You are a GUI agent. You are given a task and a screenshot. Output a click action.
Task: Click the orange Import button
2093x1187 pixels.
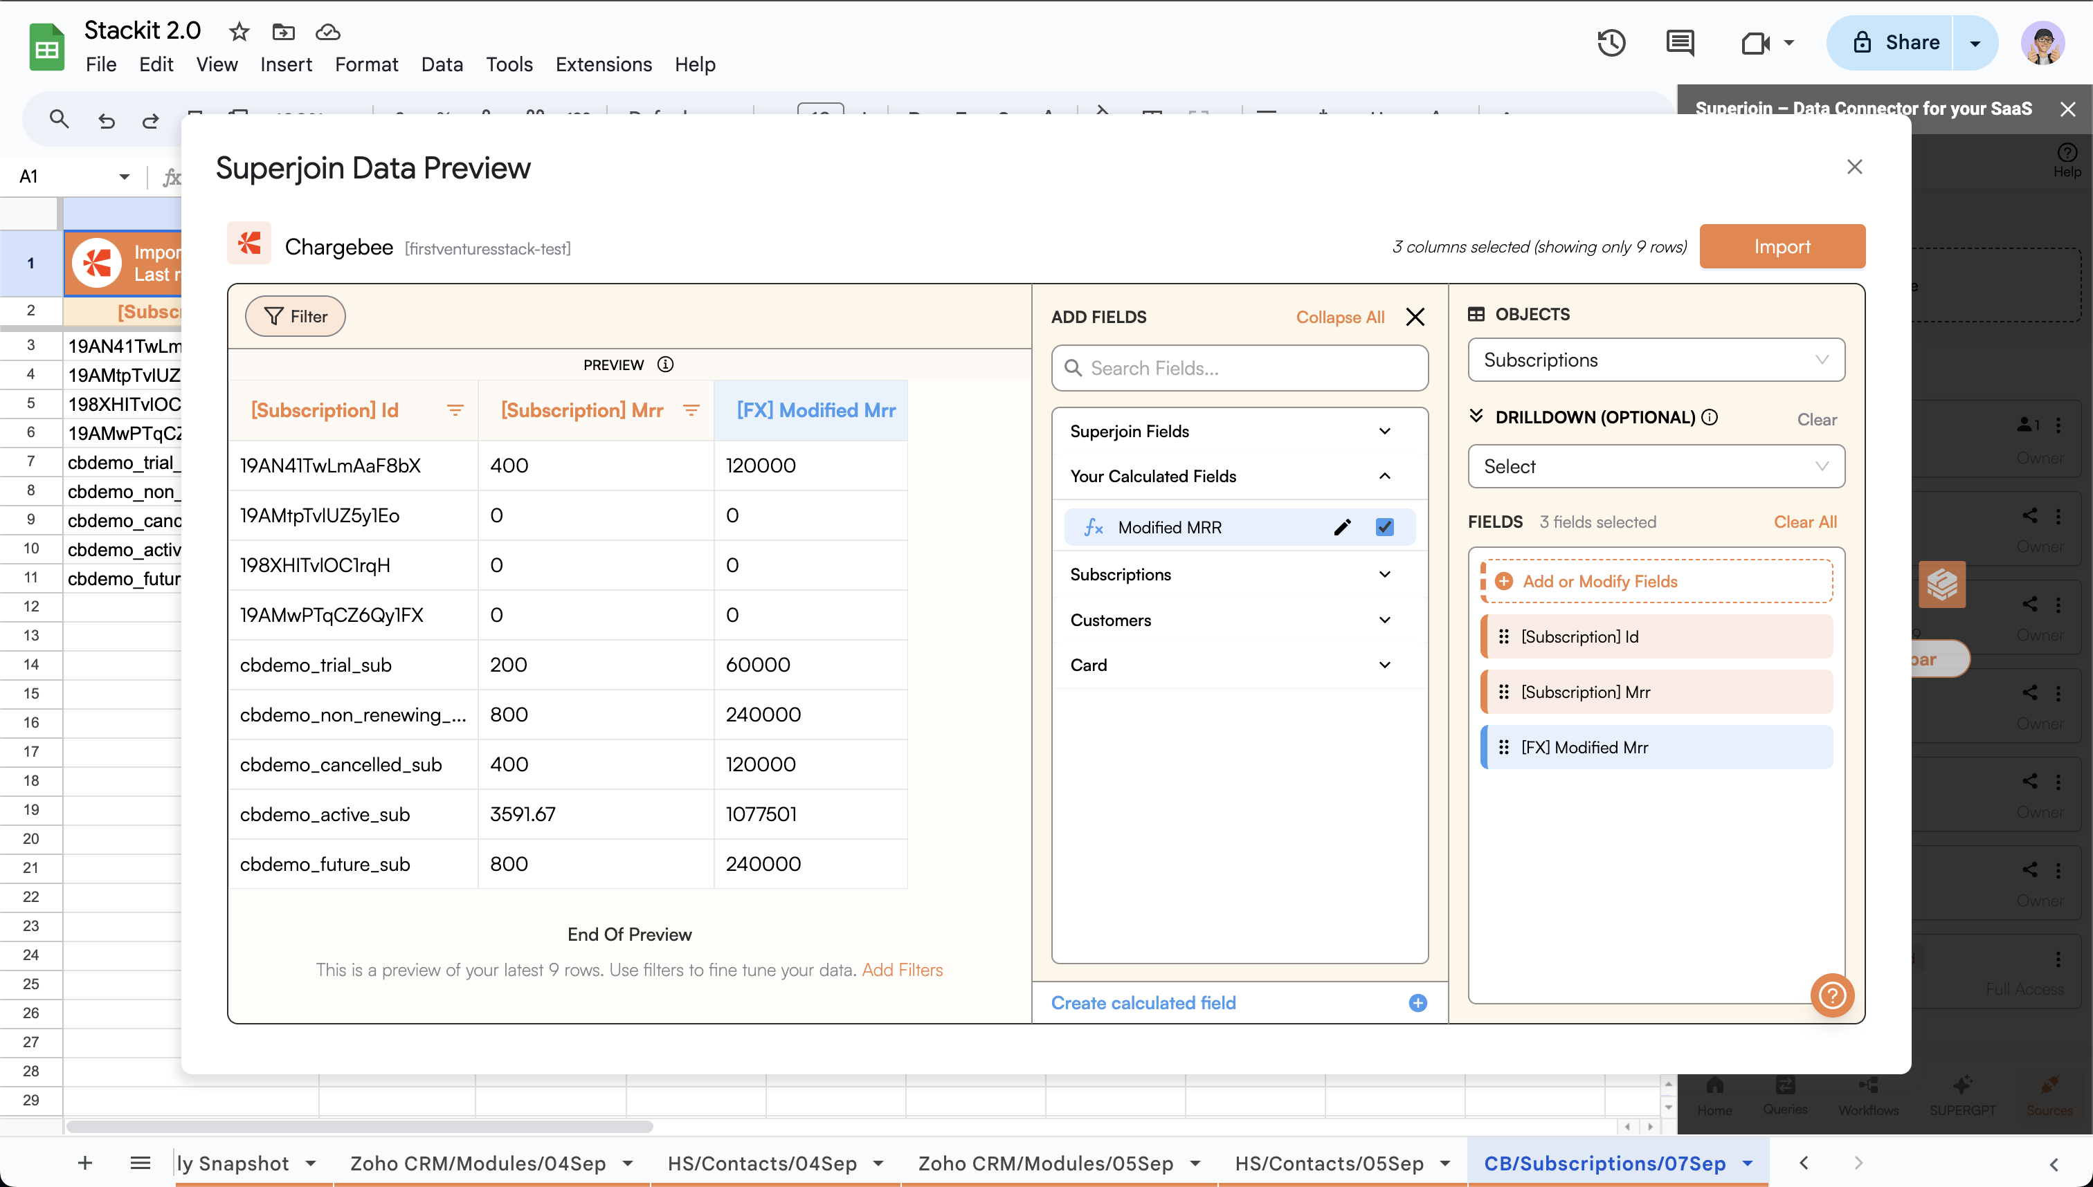(x=1782, y=246)
